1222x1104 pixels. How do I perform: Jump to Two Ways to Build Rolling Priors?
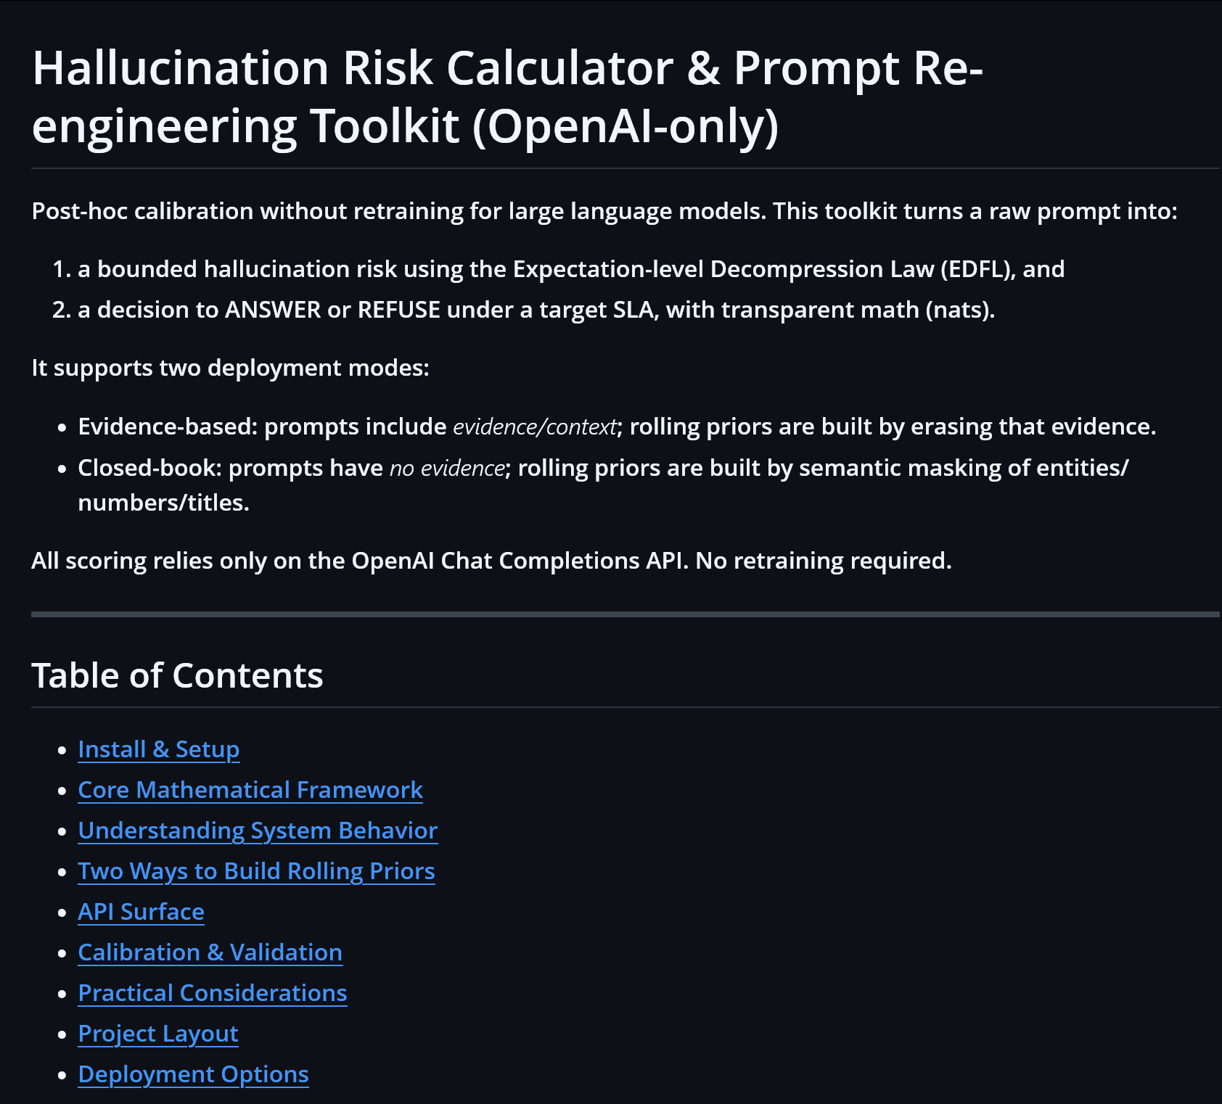coord(256,871)
